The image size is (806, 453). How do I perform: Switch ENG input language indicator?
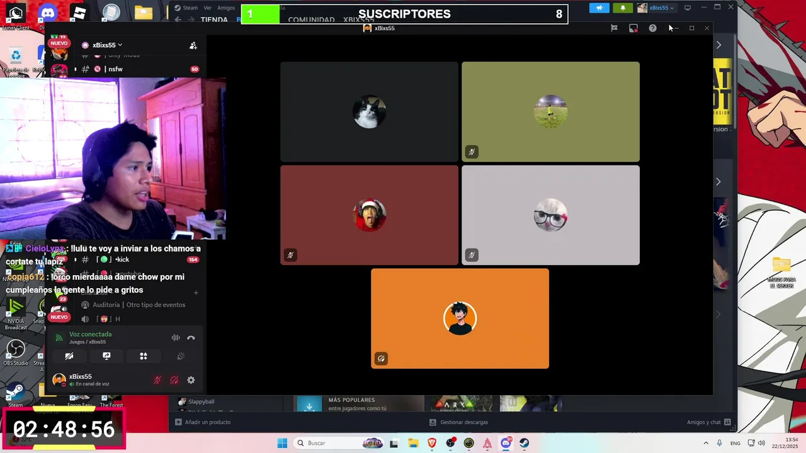tap(735, 443)
